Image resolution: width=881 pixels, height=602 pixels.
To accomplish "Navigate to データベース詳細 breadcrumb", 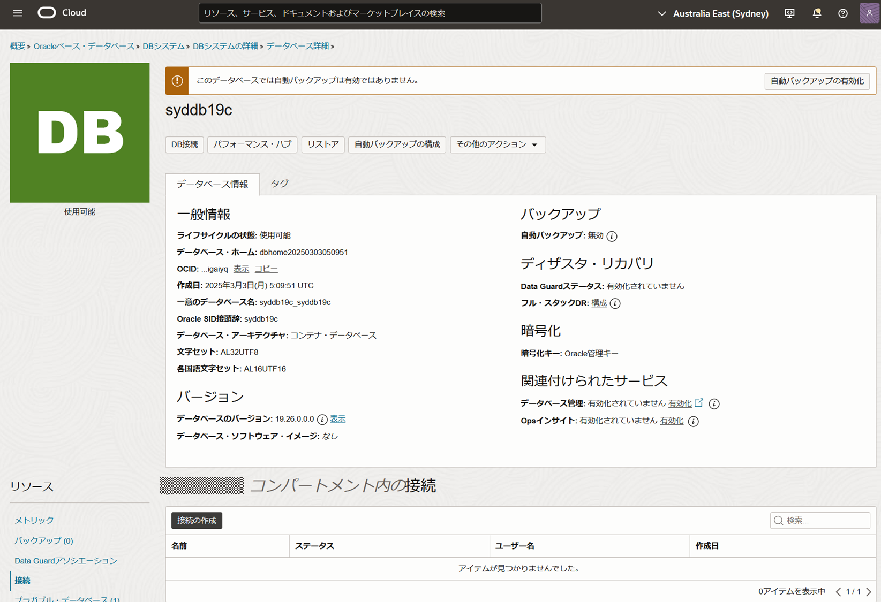I will click(298, 46).
